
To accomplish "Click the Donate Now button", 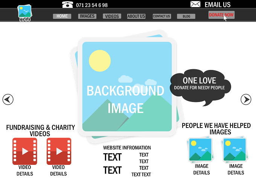I will click(221, 15).
